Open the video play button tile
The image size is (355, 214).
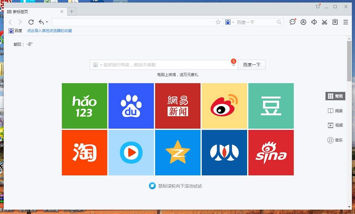[x=131, y=153]
